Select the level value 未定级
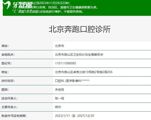The image size is (151, 120). click(59, 90)
